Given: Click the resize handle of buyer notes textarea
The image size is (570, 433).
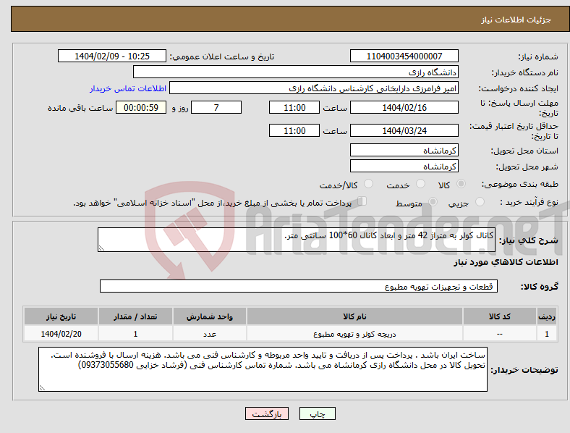Looking at the screenshot, I should 42,388.
